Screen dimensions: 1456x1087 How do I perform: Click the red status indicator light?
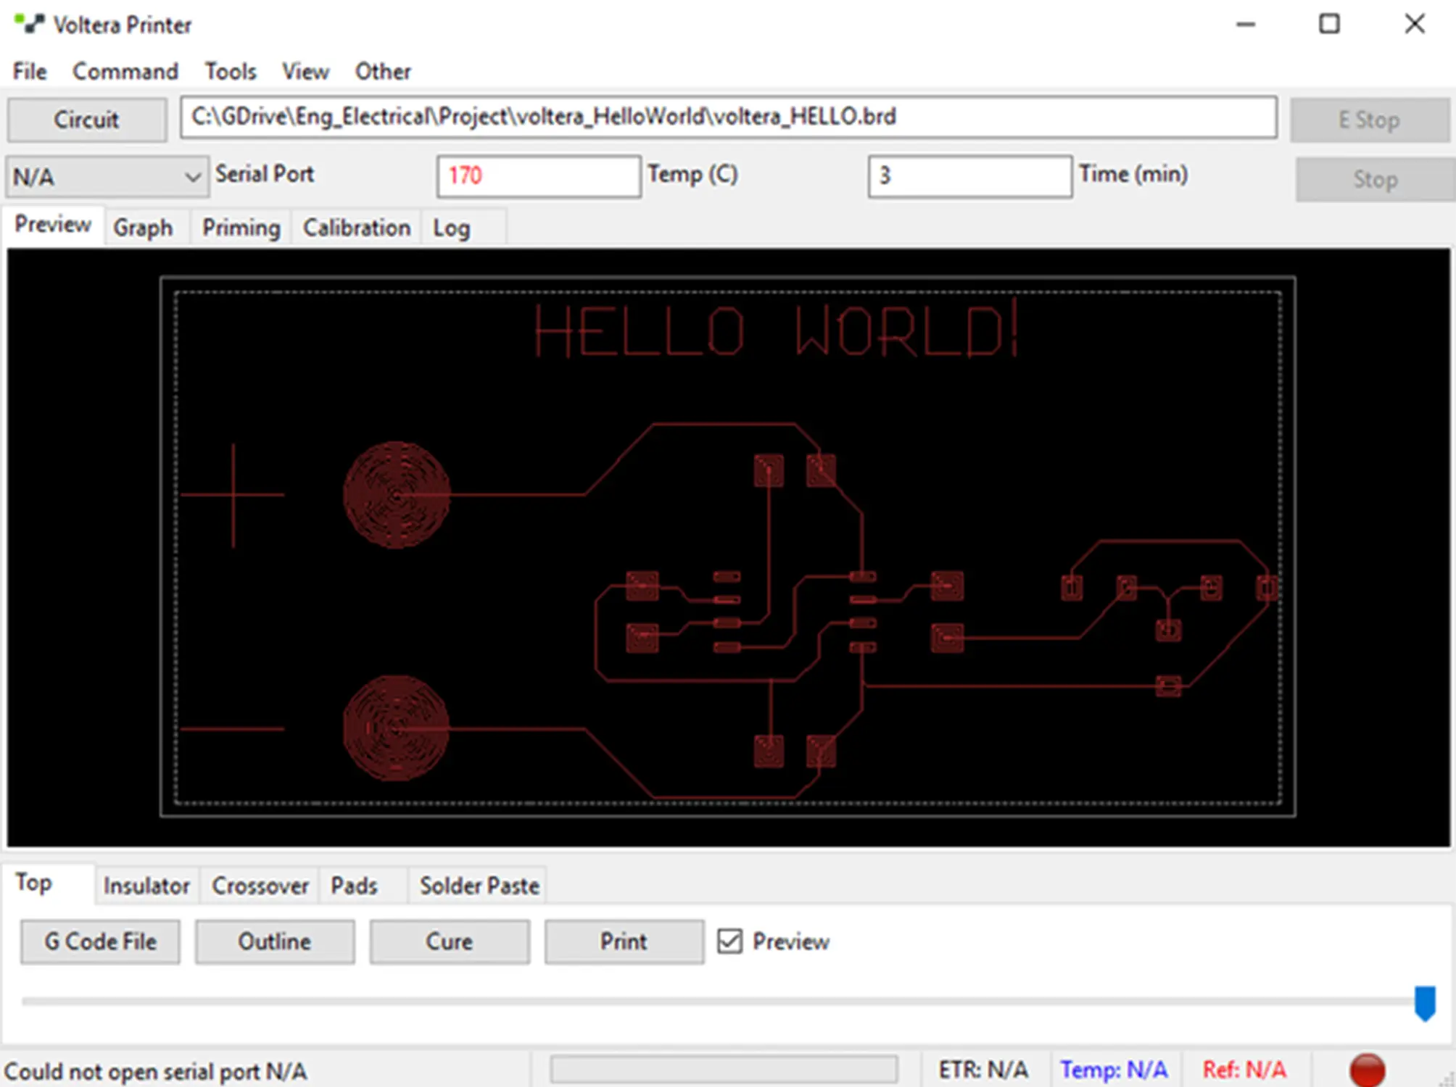(x=1367, y=1070)
